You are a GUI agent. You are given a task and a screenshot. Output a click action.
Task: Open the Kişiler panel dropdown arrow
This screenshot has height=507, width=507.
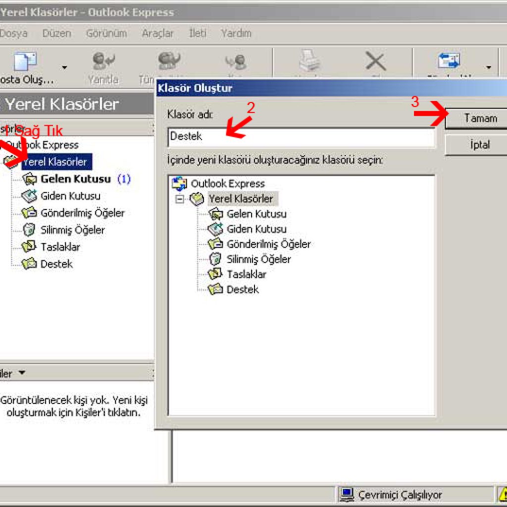(x=22, y=372)
